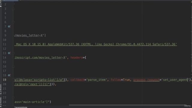Image resolution: width=192 pixels, height=108 pixels.
Task: Click Safari/537.36 at end of line 11
Action: coord(164,44)
